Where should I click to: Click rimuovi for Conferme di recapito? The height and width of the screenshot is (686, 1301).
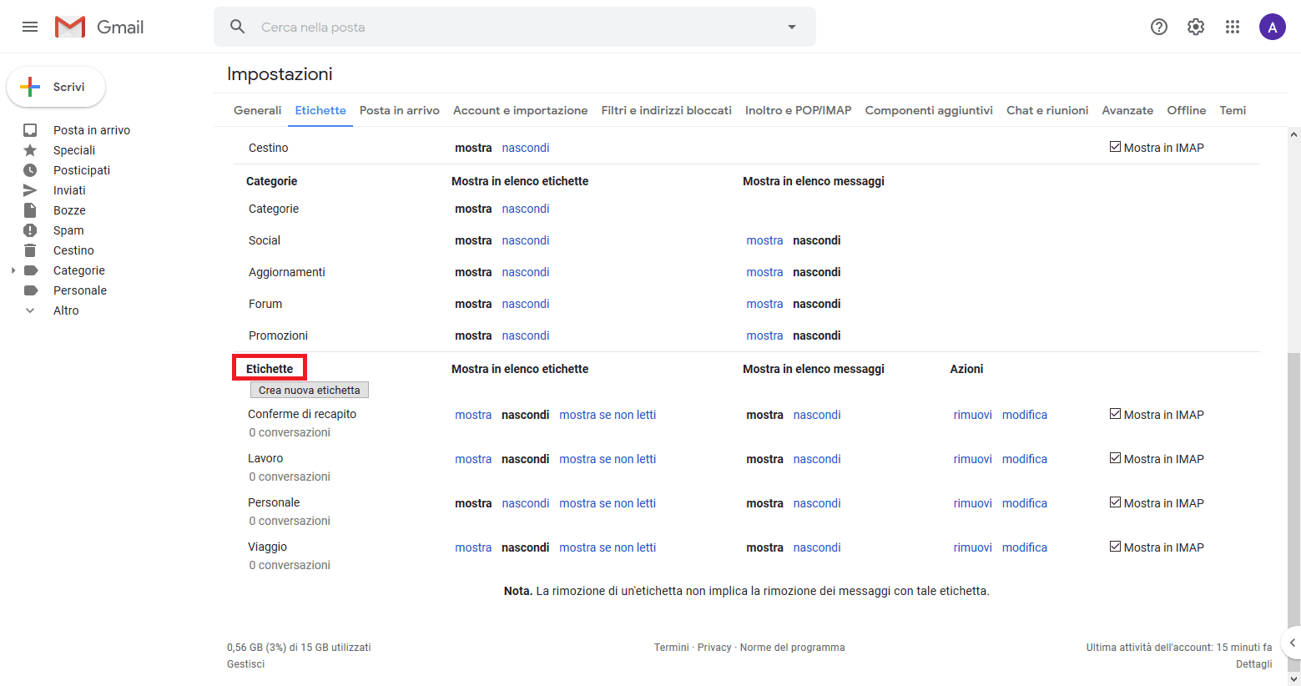tap(972, 415)
